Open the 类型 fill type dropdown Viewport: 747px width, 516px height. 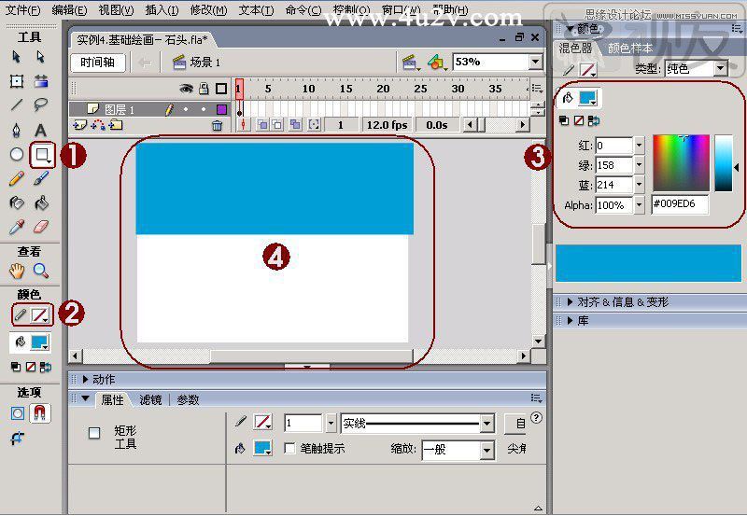tap(720, 69)
